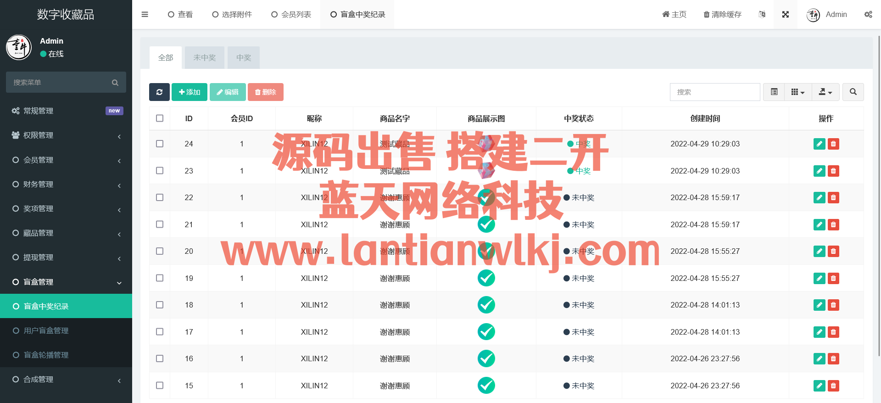The height and width of the screenshot is (403, 881).
Task: Toggle the sidebar hamburger menu icon
Action: (x=145, y=15)
